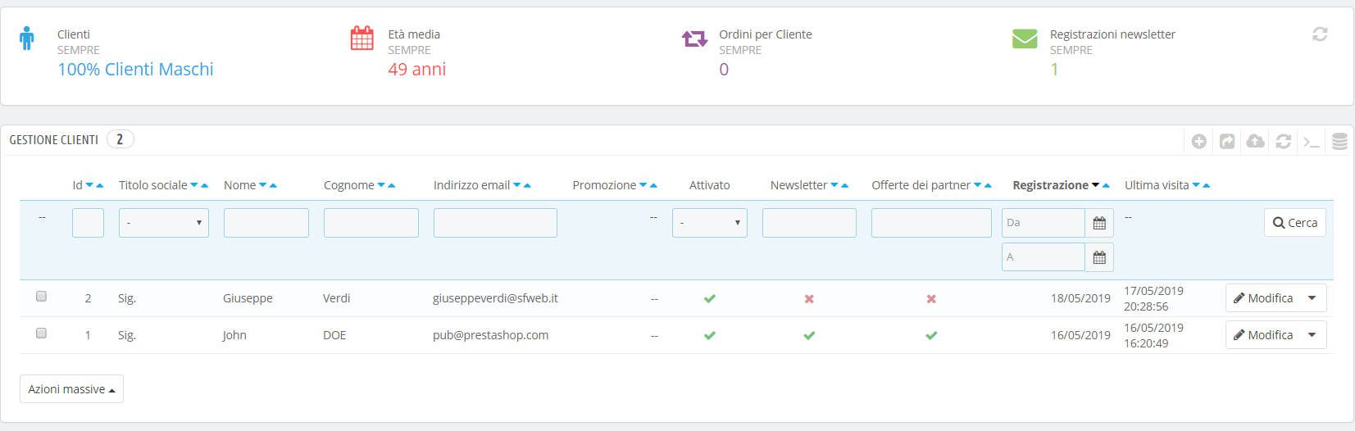
Task: Open the SQL query terminal icon
Action: (1312, 142)
